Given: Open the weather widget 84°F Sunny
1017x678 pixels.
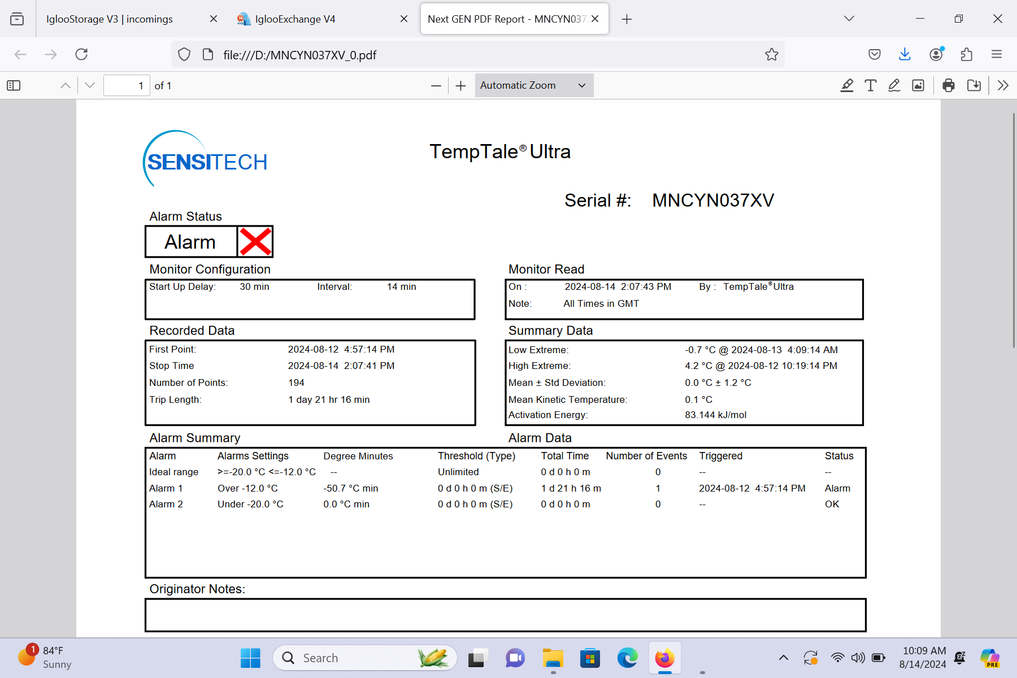Looking at the screenshot, I should (45, 658).
